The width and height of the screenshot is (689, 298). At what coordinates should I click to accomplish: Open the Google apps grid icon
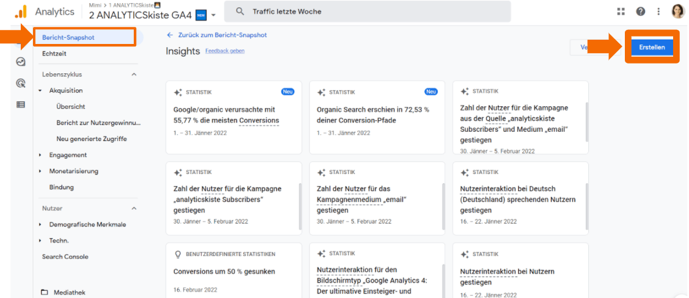pos(621,12)
